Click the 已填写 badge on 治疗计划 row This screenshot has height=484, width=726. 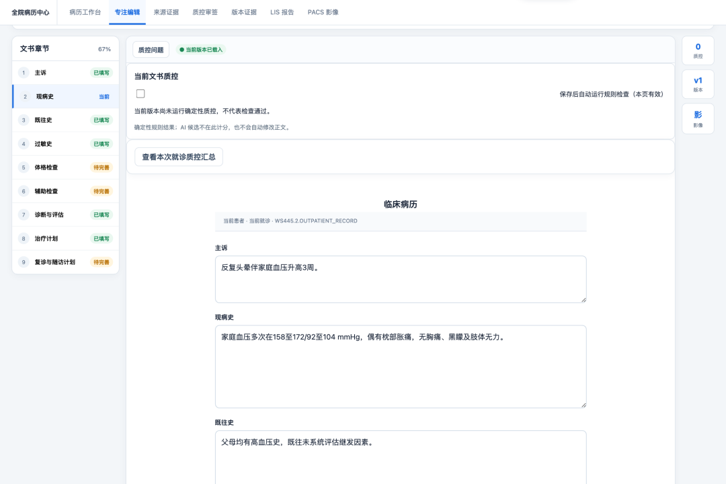tap(102, 239)
